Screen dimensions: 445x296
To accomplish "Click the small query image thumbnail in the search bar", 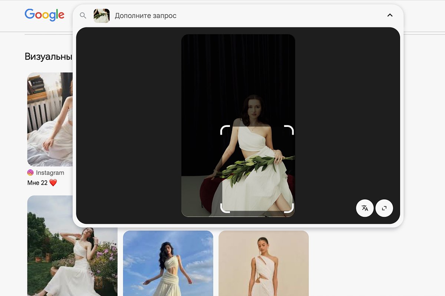I will pos(102,16).
